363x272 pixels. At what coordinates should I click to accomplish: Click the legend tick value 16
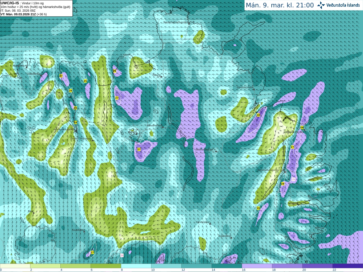[x=244, y=270]
